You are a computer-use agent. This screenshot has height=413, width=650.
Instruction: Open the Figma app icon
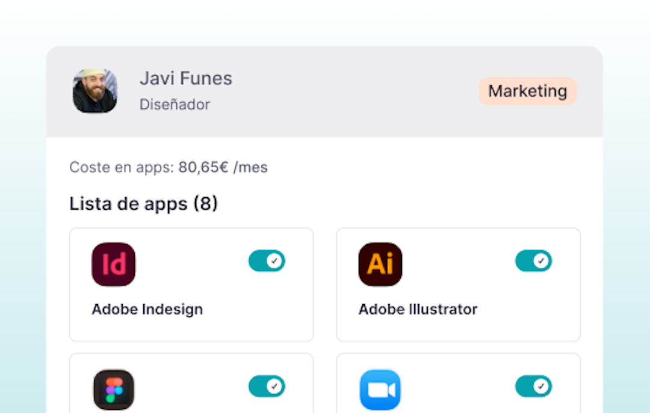coord(114,390)
